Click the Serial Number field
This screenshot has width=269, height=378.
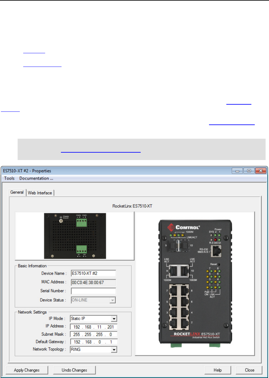[93, 291]
